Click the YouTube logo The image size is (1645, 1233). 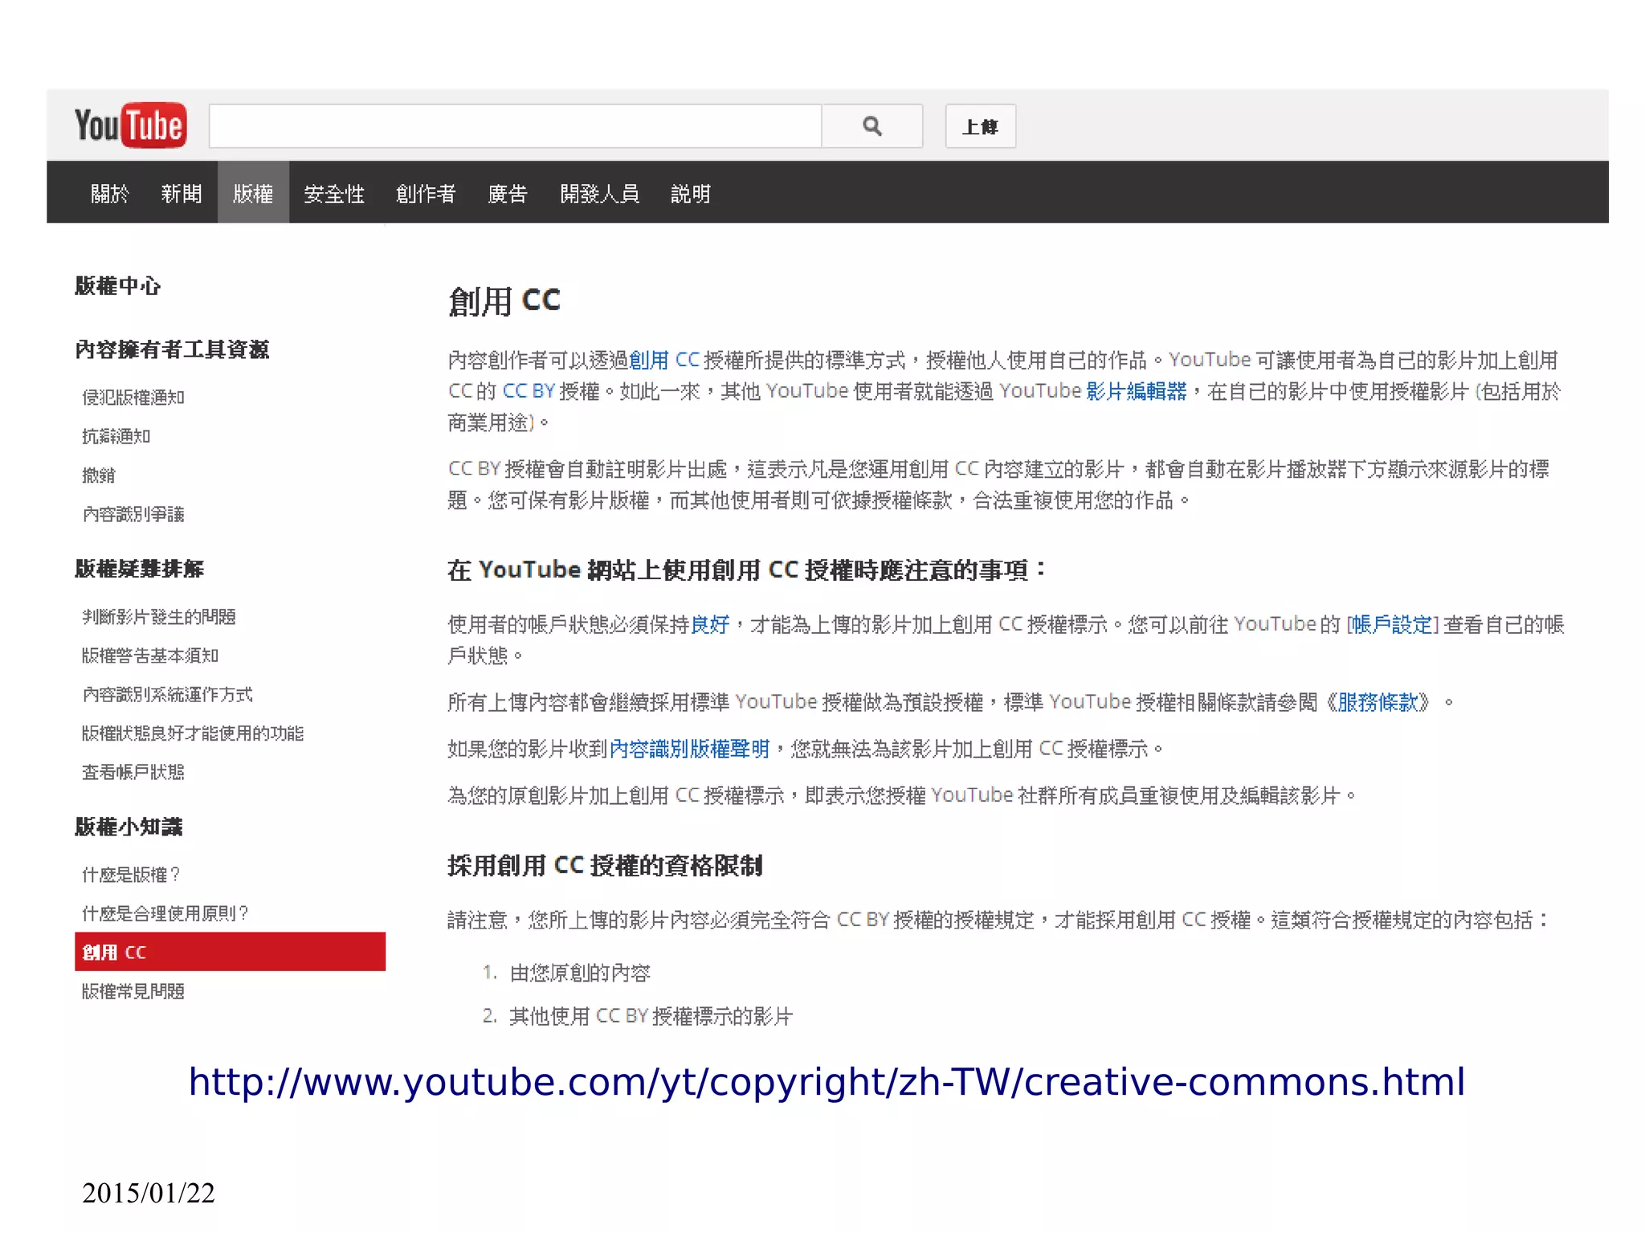click(130, 125)
